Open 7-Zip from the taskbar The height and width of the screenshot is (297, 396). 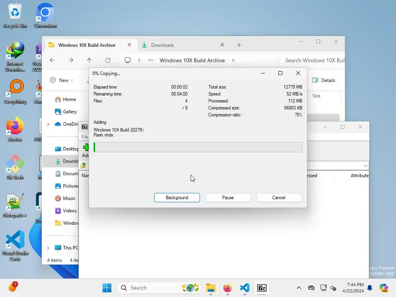(262, 288)
